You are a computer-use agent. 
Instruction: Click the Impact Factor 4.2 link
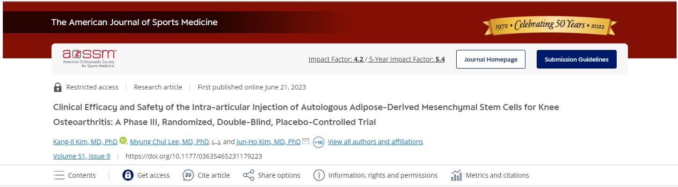(x=336, y=59)
